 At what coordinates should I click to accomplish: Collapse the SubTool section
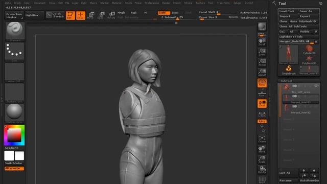click(286, 81)
